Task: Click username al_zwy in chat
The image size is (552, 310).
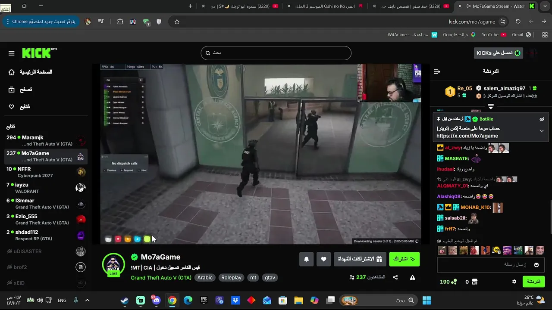Action: 453,148
